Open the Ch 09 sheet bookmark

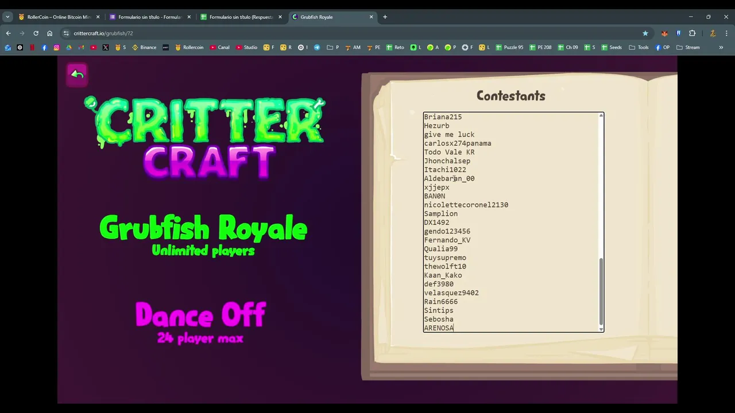click(x=567, y=48)
